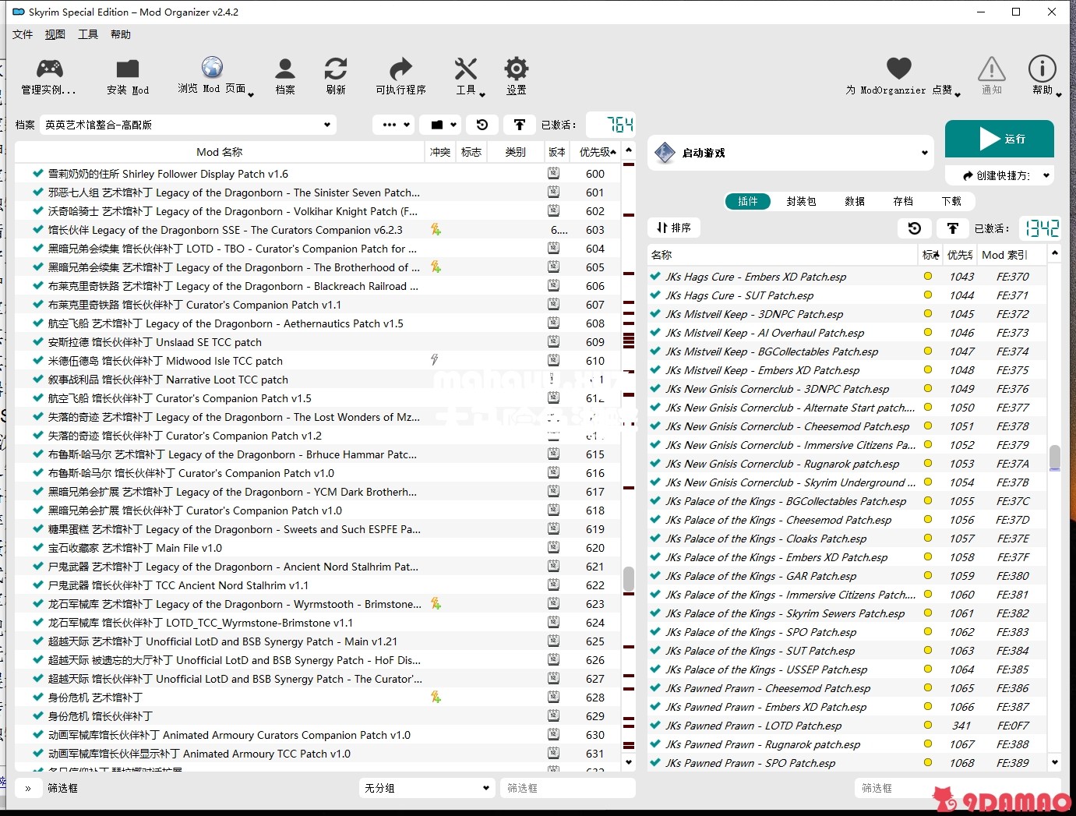
Task: Disable JKs Hags Cure - SUT Patch.esp
Action: [655, 295]
